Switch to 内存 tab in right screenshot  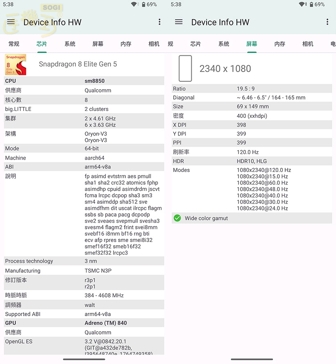pos(280,44)
